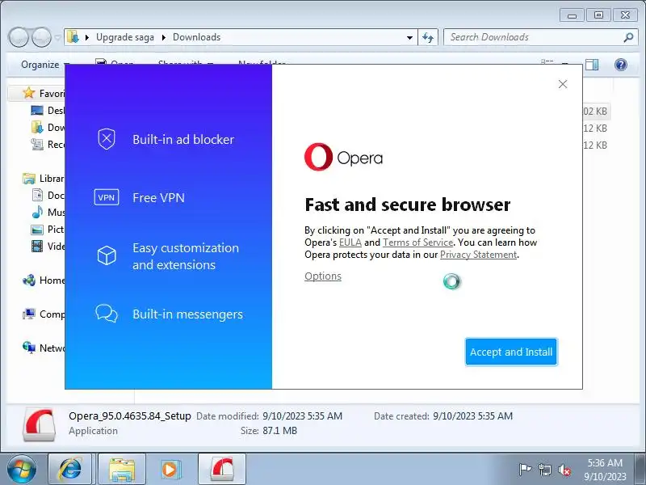The image size is (646, 485).
Task: Open the Terms of Service link
Action: [417, 242]
